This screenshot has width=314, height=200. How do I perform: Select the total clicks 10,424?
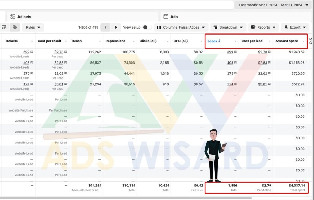pos(164,186)
